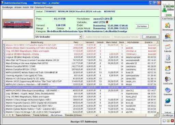Viewport: 175px width, 125px height.
Task: Click the table vertical scrollbar up arrow
Action: tap(158, 42)
